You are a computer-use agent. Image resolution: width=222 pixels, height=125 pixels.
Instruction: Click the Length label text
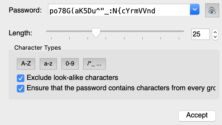point(20,33)
